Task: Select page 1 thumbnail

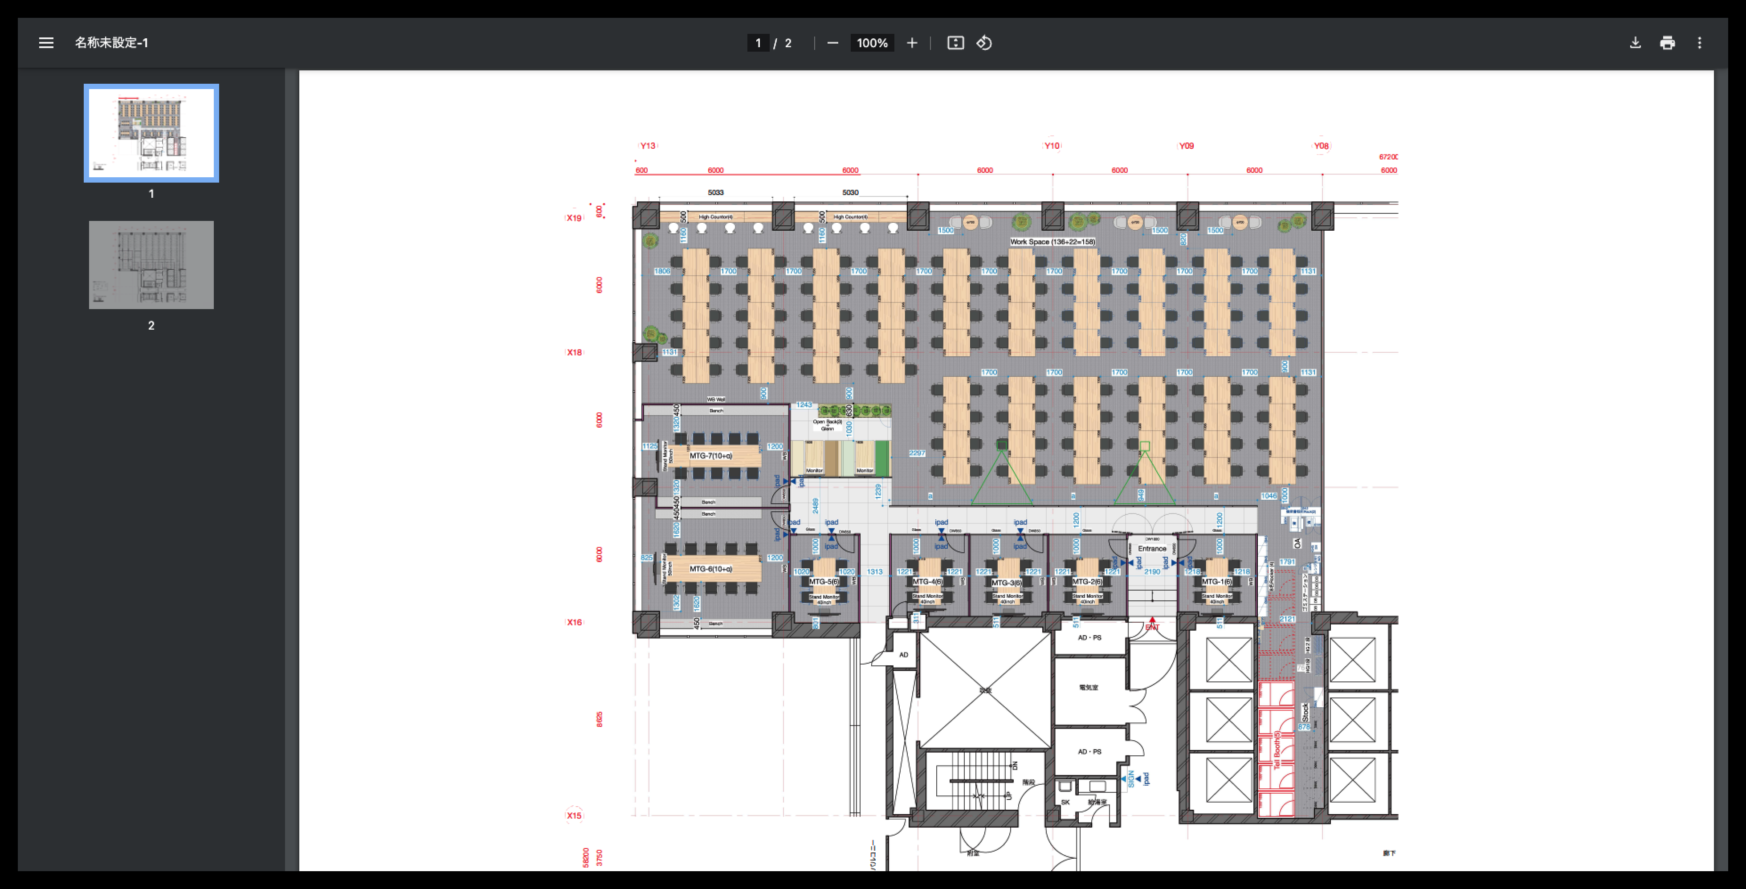Action: tap(151, 133)
